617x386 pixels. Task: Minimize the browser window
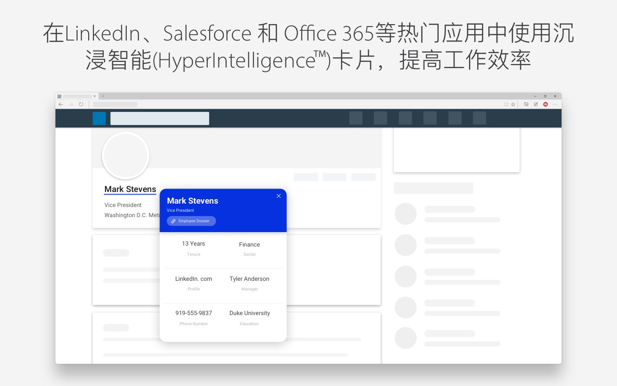(x=535, y=96)
